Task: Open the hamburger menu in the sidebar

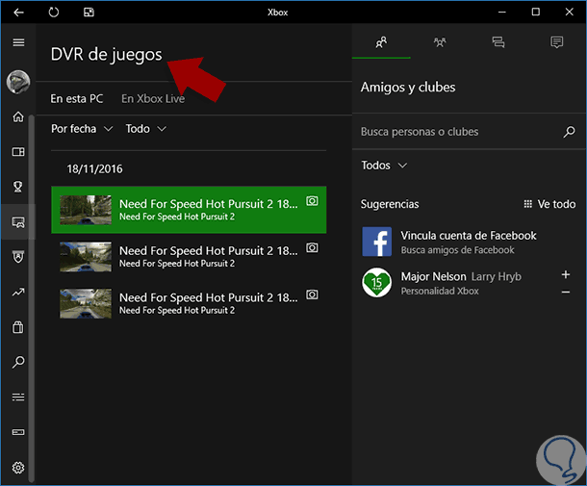Action: point(18,42)
